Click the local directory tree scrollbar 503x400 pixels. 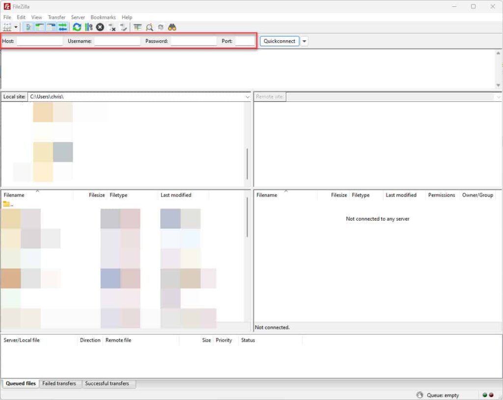click(x=248, y=164)
